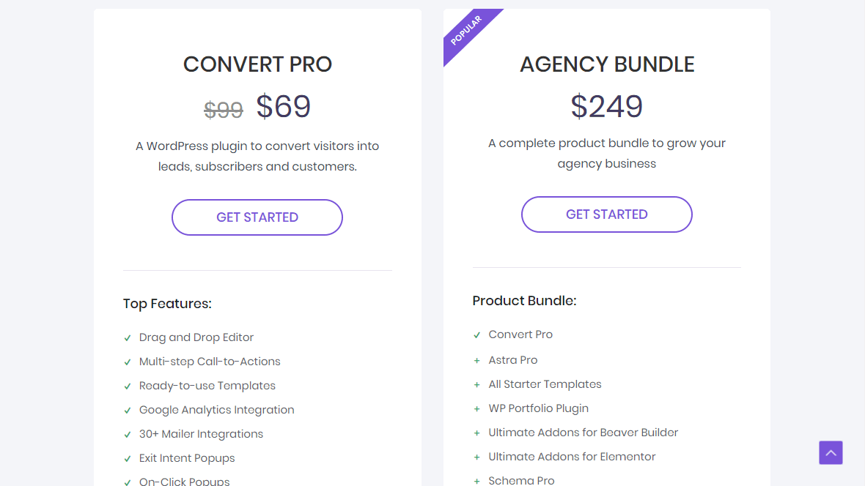Select the All Starter Templates list item
The width and height of the screenshot is (865, 486).
coord(545,384)
